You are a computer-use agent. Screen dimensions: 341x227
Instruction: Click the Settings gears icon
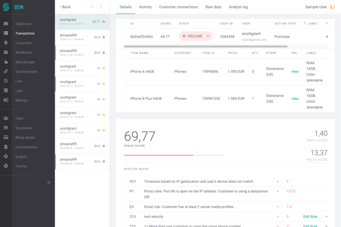(6, 100)
